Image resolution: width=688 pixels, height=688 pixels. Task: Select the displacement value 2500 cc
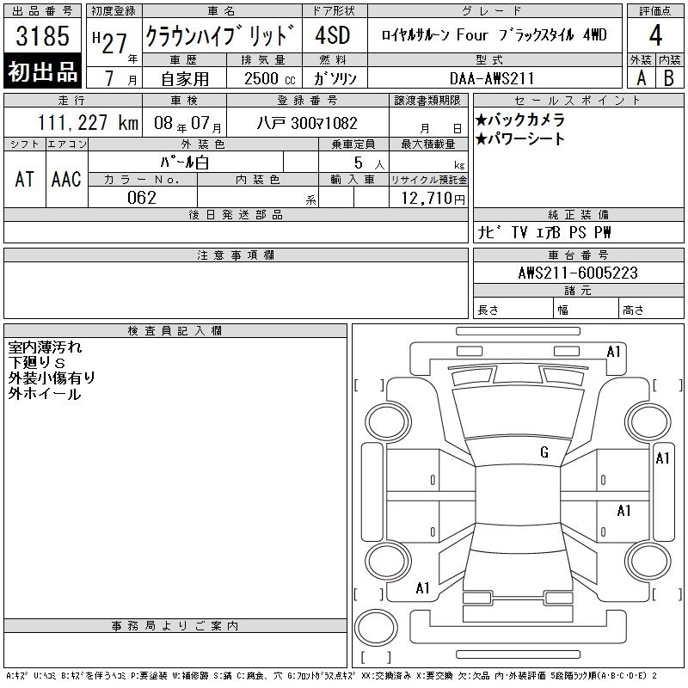point(269,78)
